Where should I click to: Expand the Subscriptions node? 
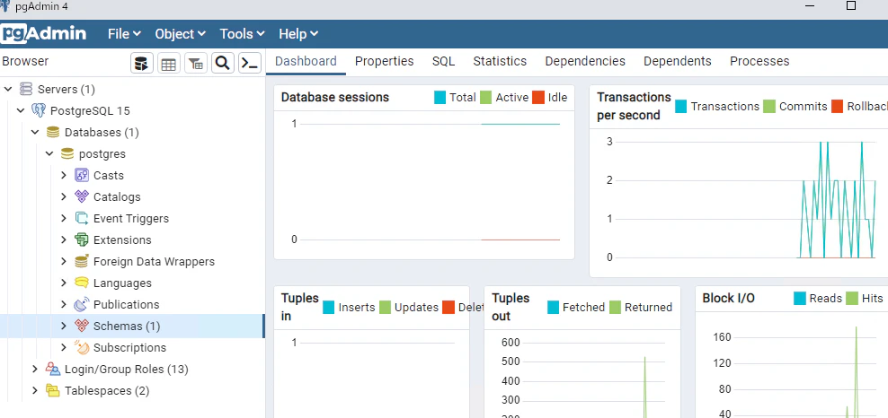[x=64, y=347]
